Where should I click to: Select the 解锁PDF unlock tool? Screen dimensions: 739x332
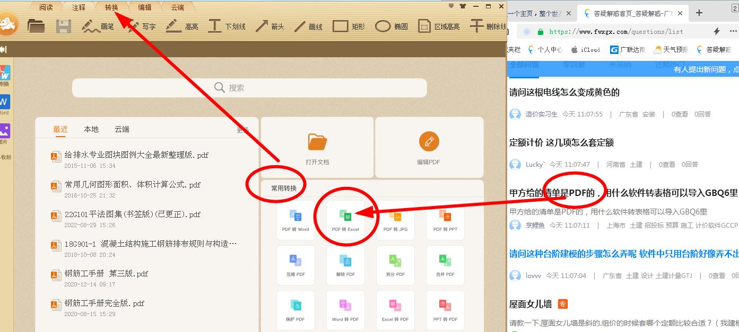345,265
